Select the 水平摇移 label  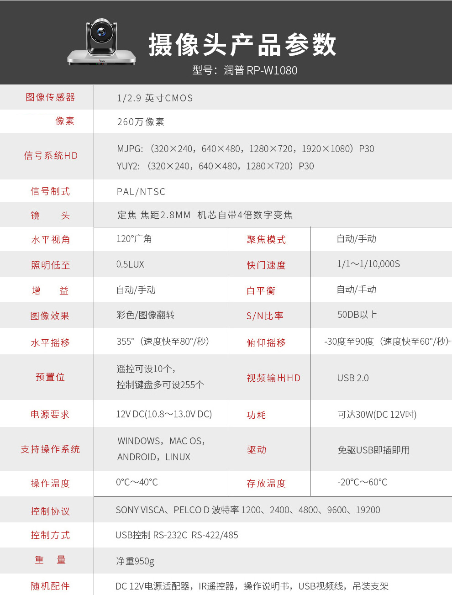(x=50, y=343)
